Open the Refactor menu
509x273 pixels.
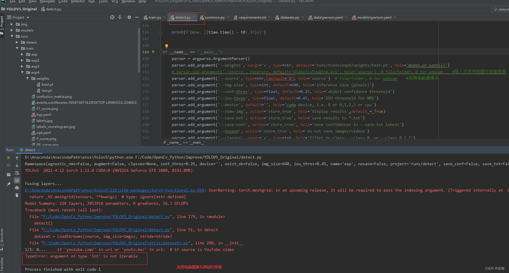click(x=78, y=1)
